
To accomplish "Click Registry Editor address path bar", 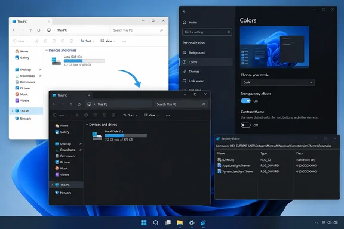I will pos(277,146).
